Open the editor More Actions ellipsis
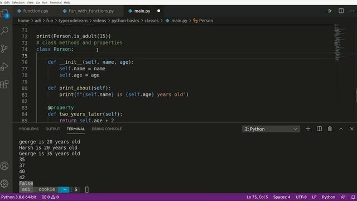Image resolution: width=357 pixels, height=201 pixels. tap(352, 11)
